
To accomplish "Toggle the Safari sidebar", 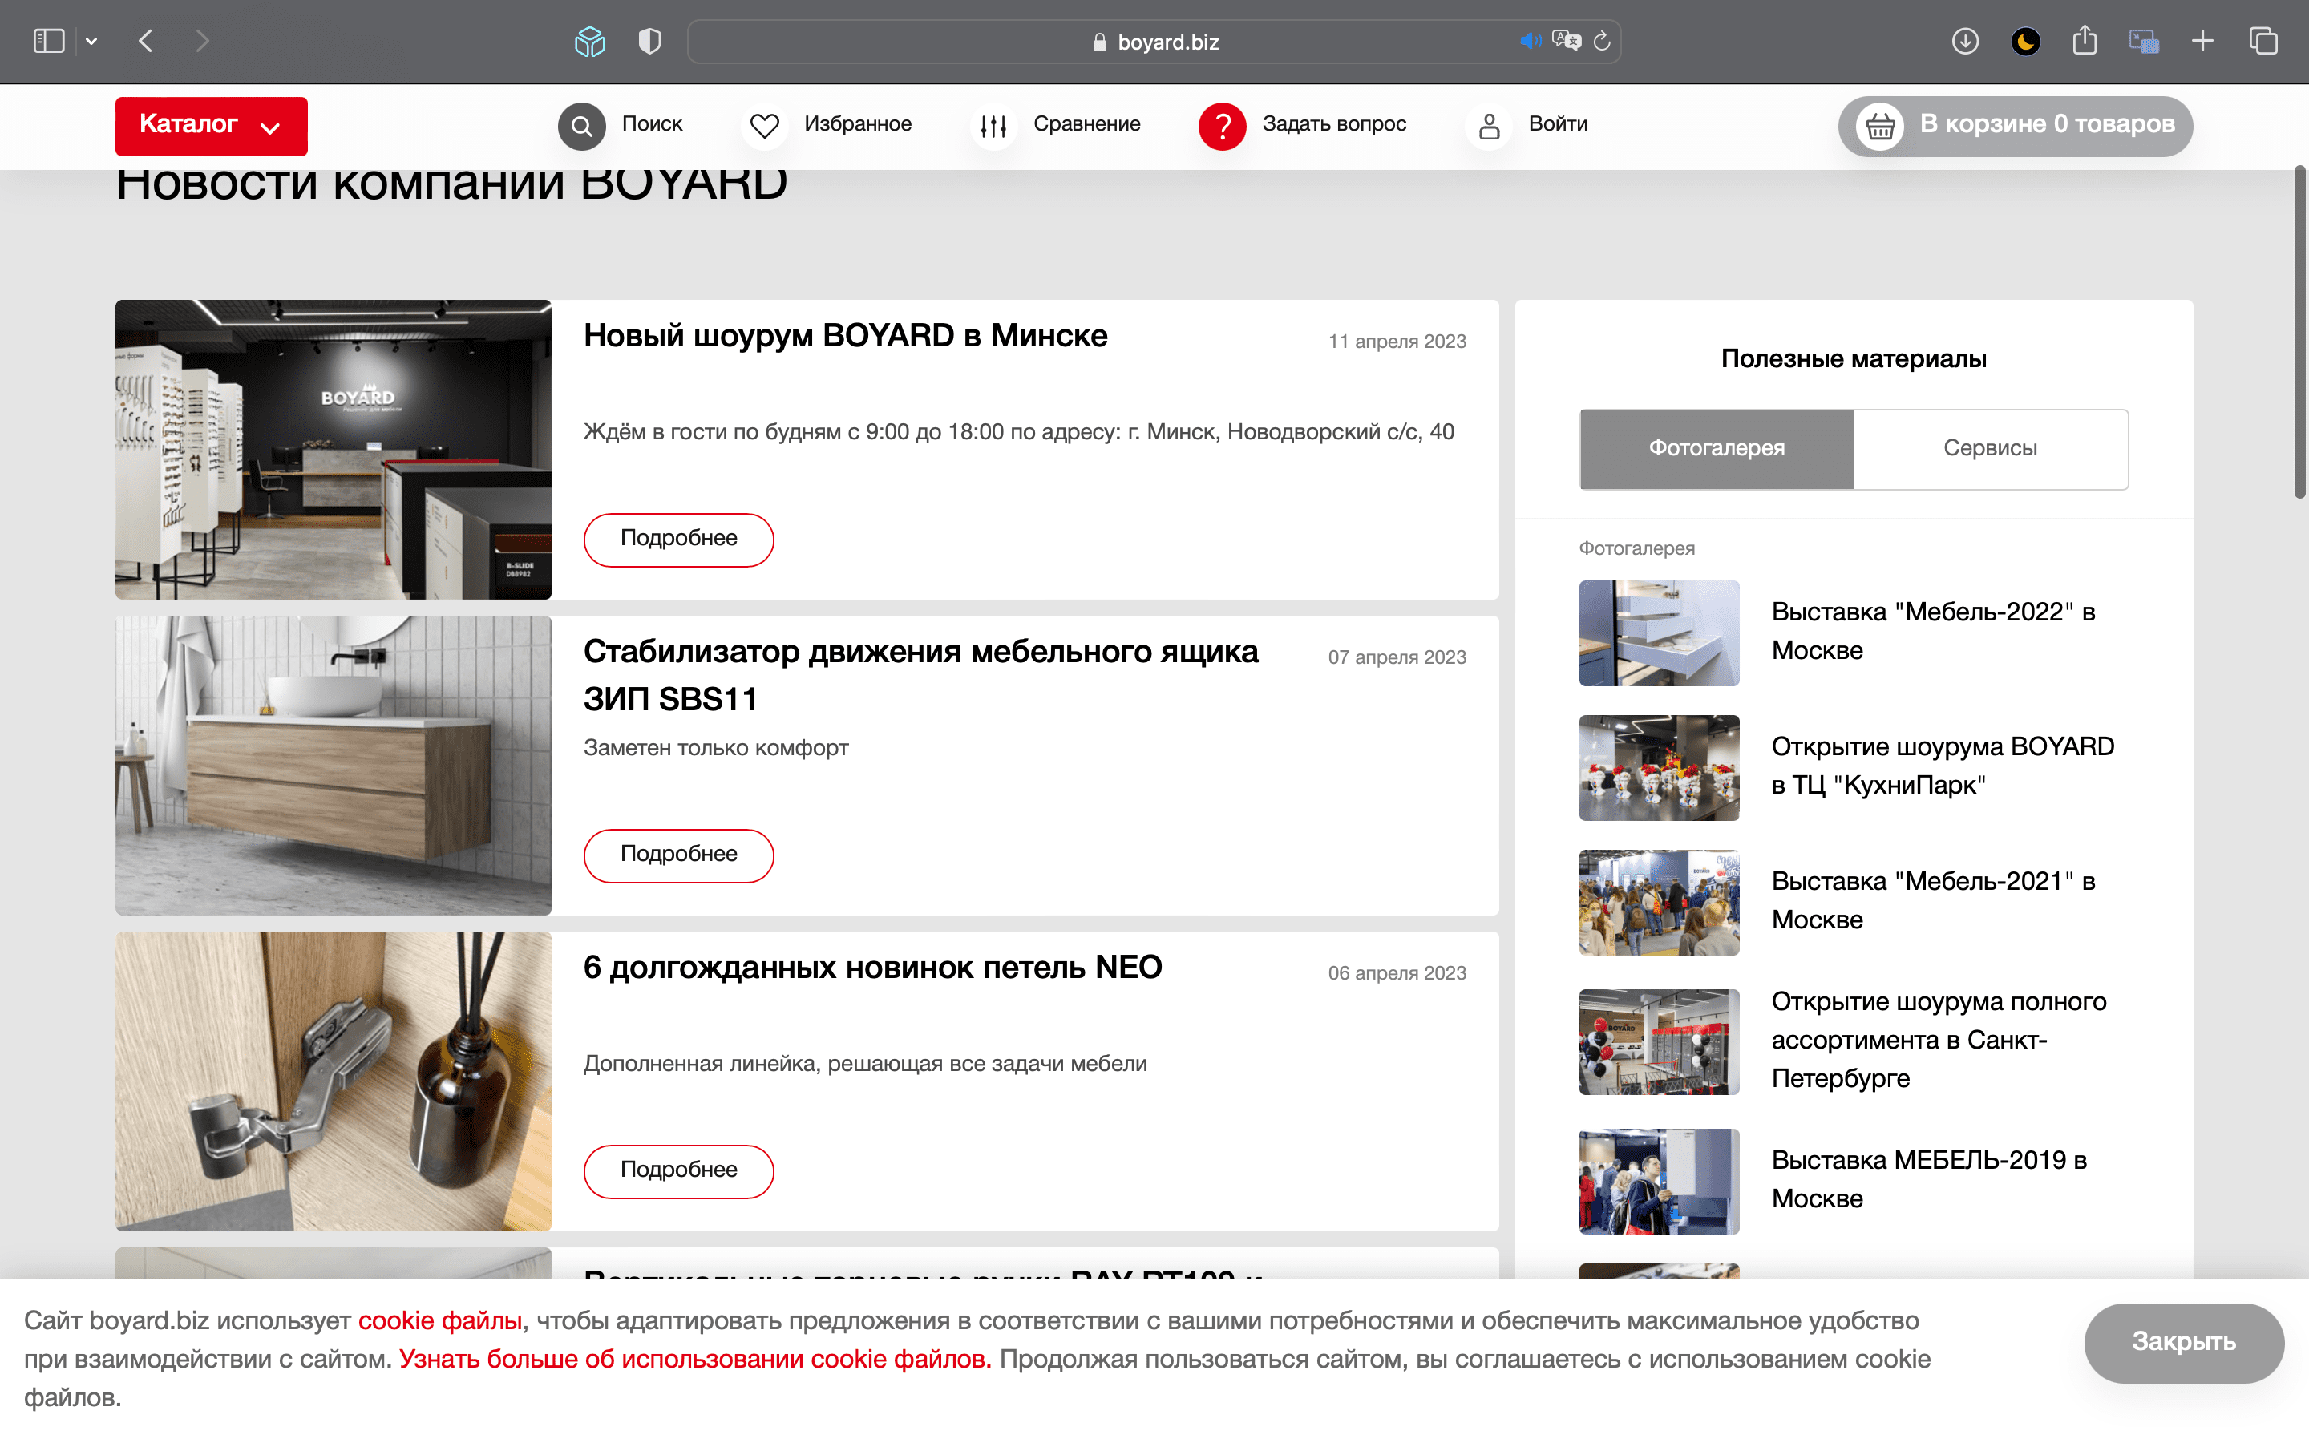I will click(x=49, y=41).
